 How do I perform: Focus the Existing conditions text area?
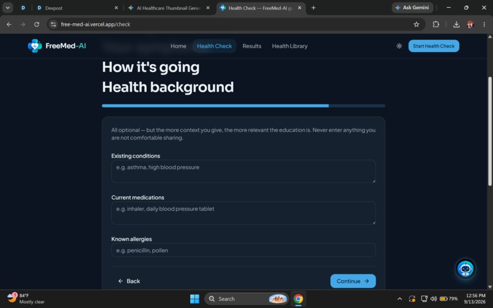(243, 172)
